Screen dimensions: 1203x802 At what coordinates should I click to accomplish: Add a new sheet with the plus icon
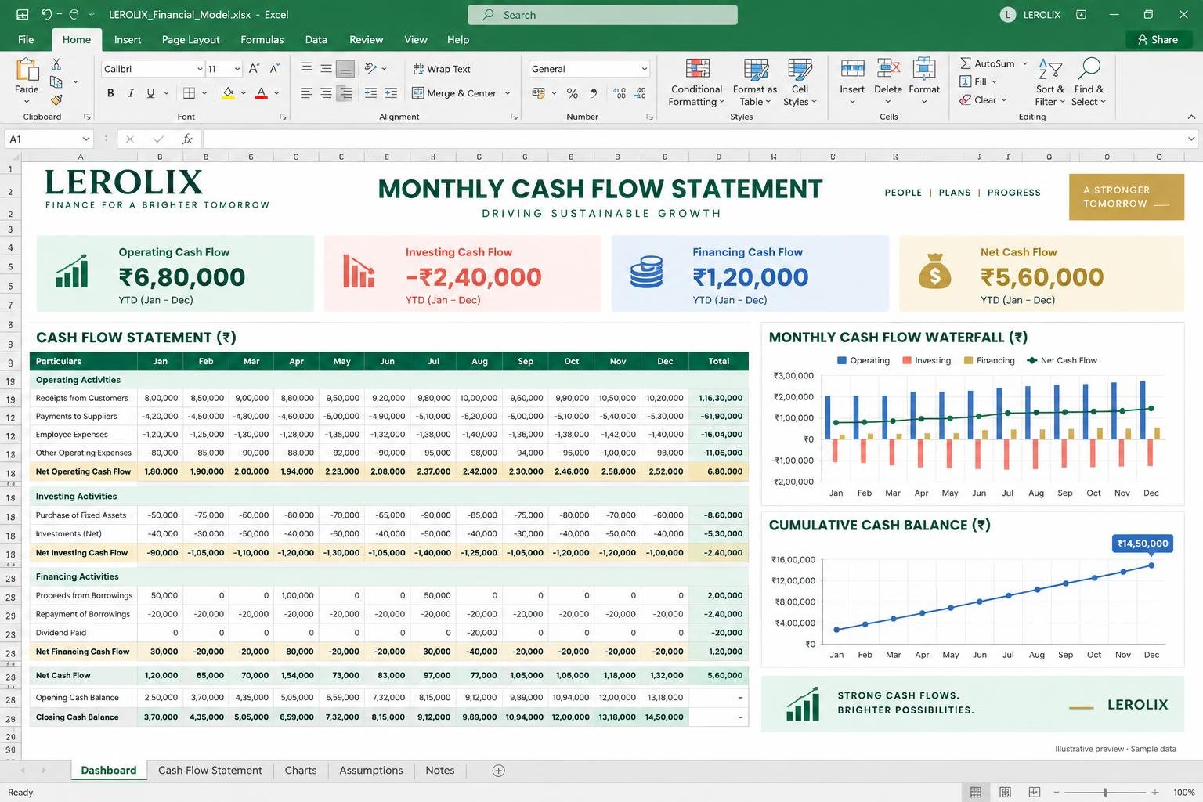coord(498,771)
